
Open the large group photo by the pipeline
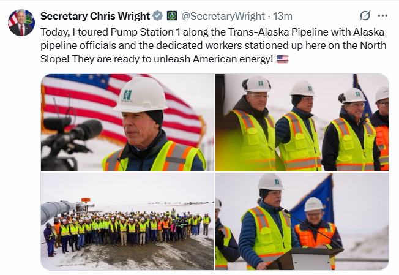pyautogui.click(x=127, y=221)
